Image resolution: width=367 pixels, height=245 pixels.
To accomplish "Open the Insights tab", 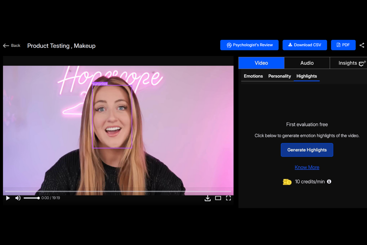I will [348, 63].
